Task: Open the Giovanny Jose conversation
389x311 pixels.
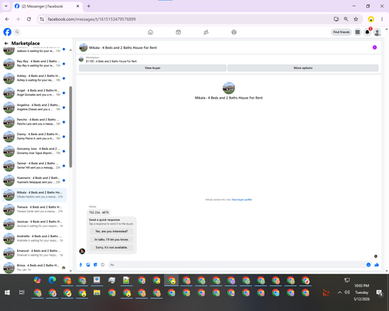Action: [34, 151]
